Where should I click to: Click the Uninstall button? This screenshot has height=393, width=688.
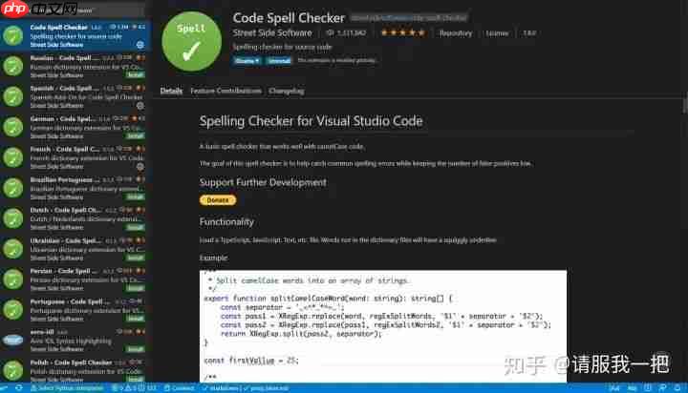click(279, 61)
